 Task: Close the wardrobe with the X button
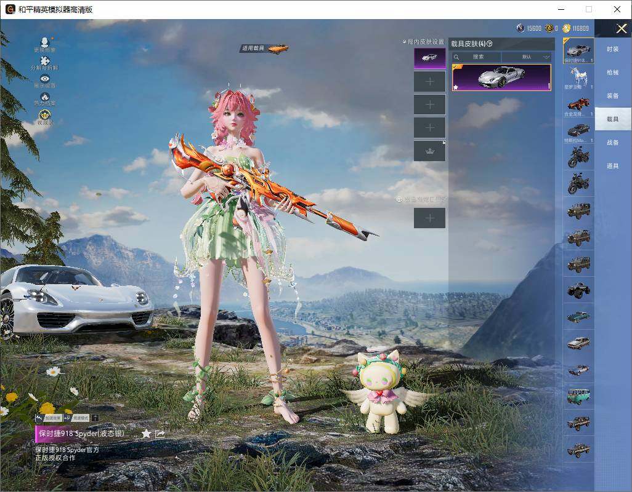(621, 28)
